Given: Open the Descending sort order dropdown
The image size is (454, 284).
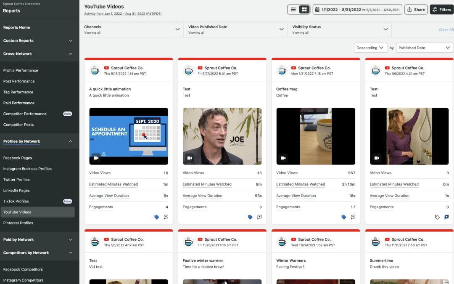Looking at the screenshot, I should tap(370, 48).
